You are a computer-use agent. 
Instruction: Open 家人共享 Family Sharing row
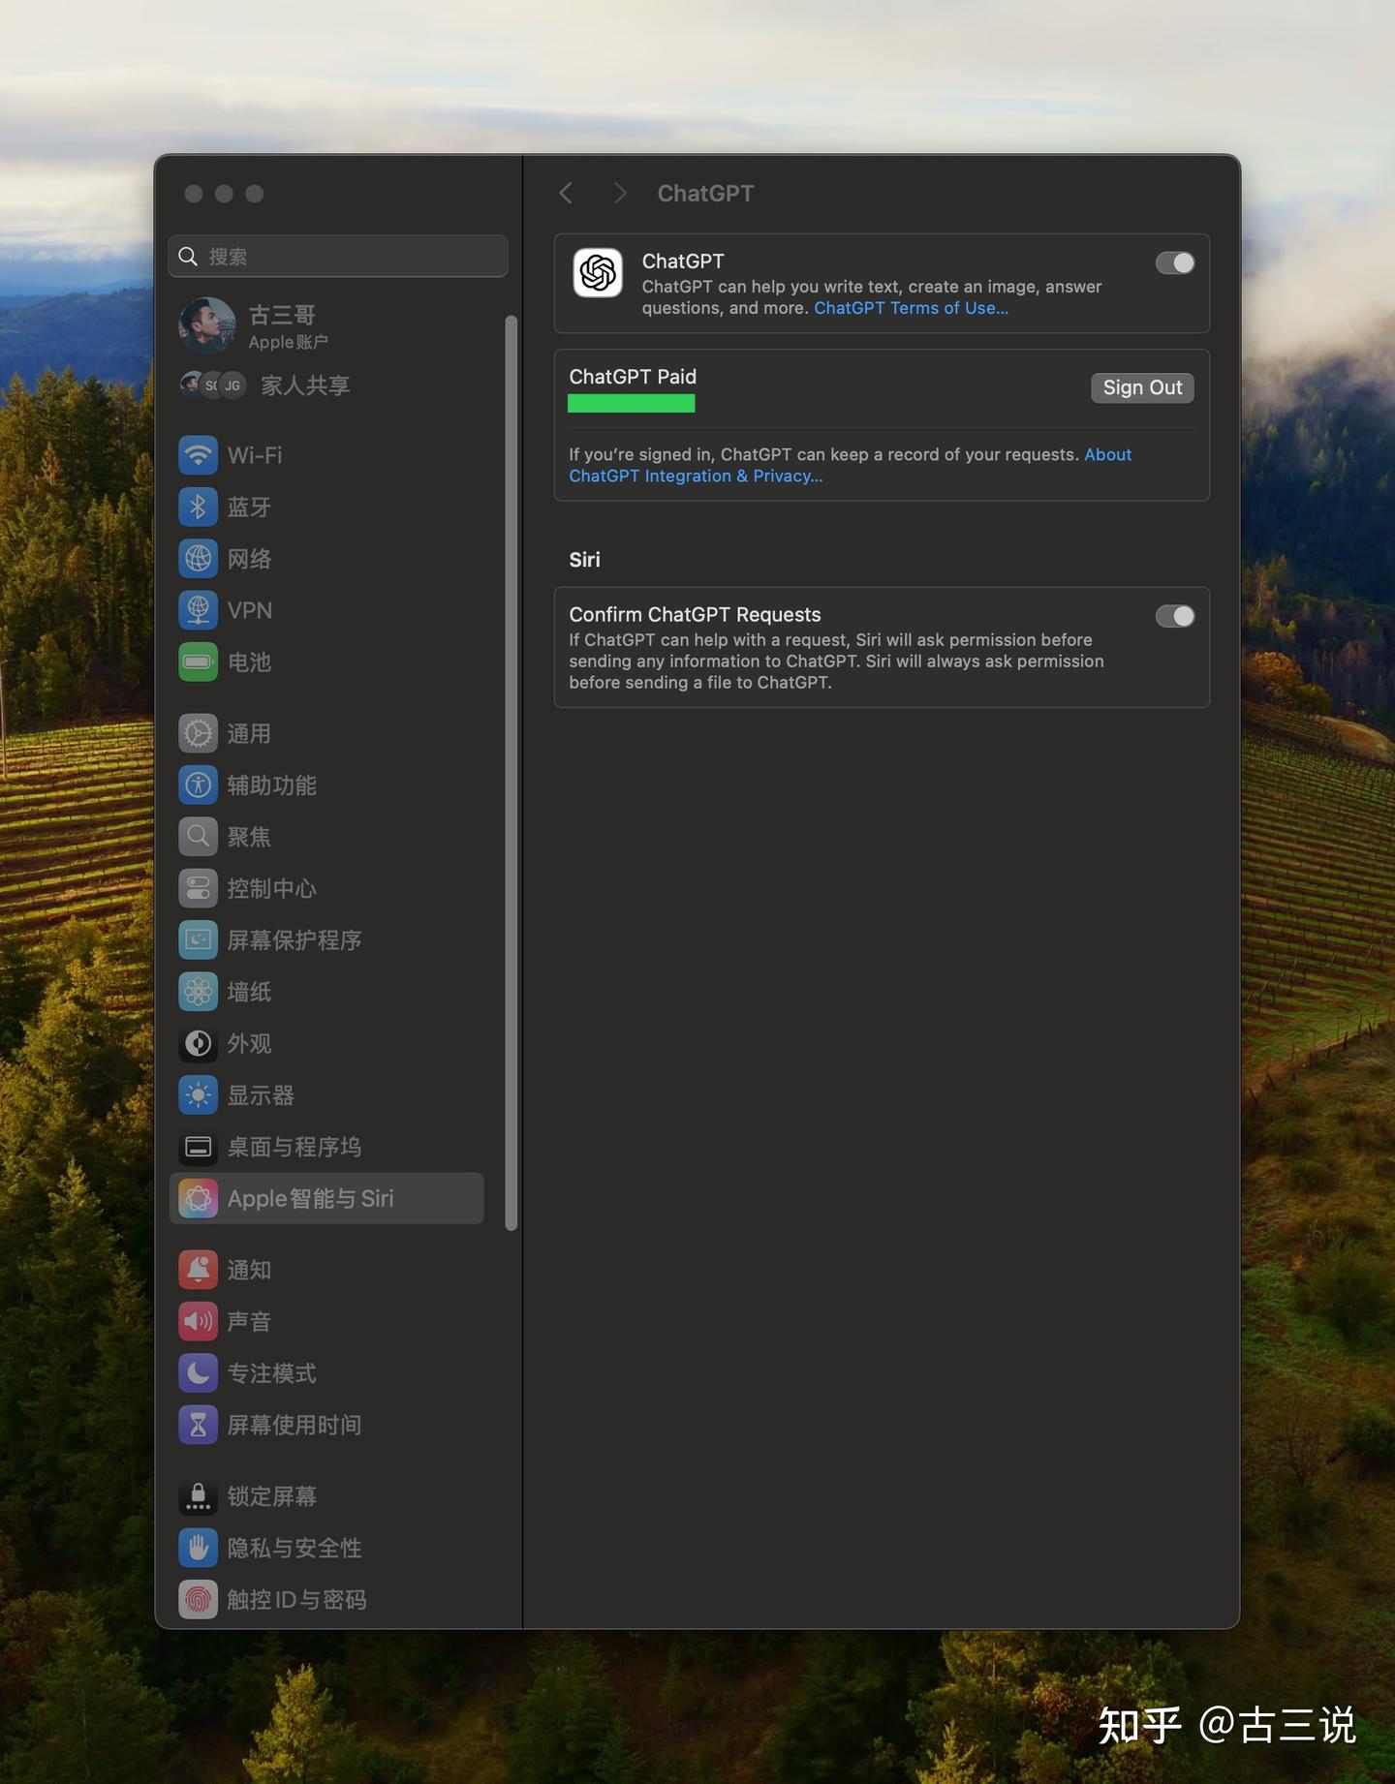point(264,385)
